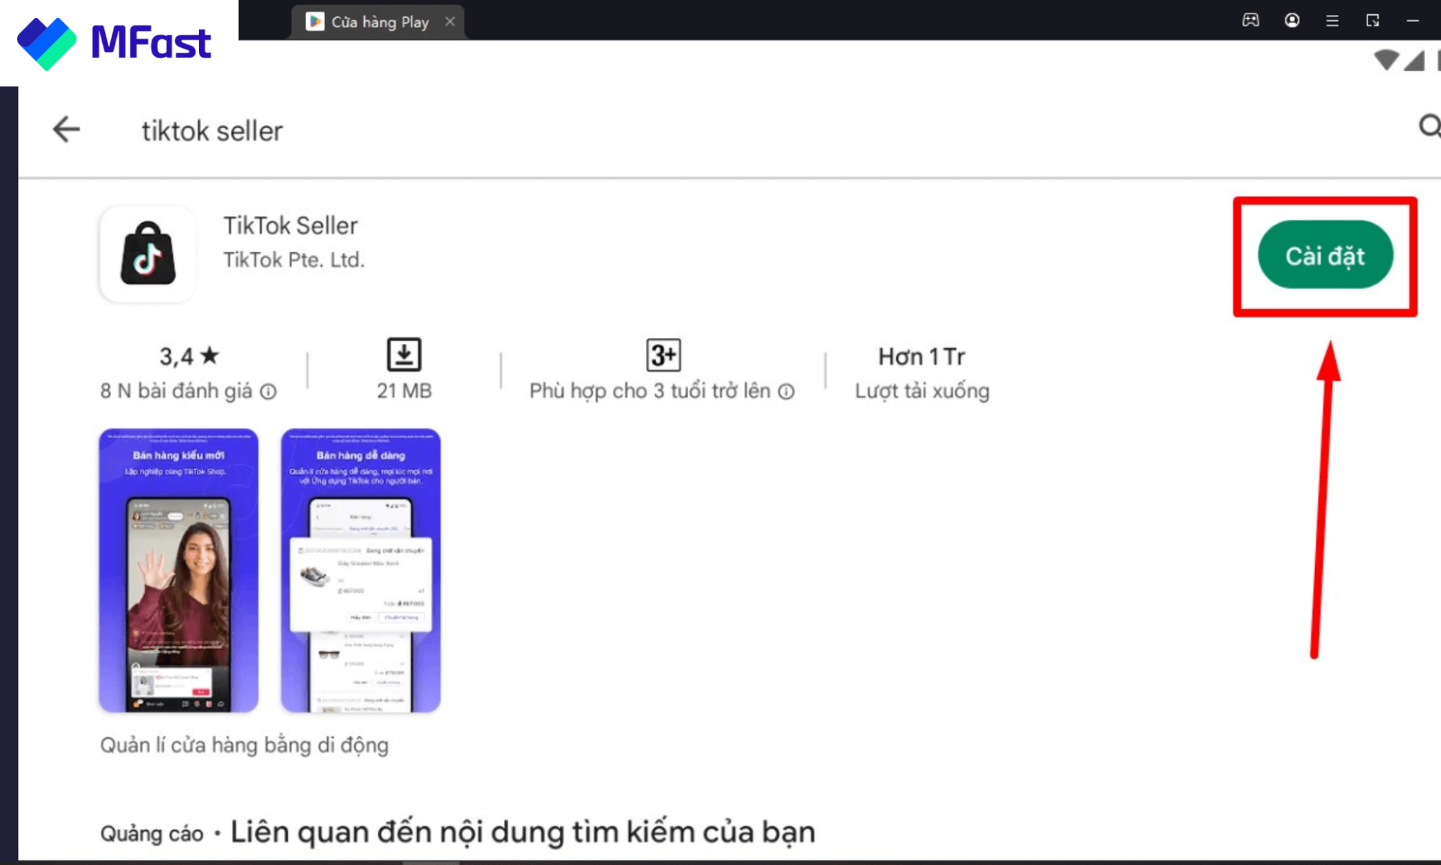The width and height of the screenshot is (1441, 865).
Task: Click the search magnifier icon
Action: pyautogui.click(x=1429, y=126)
